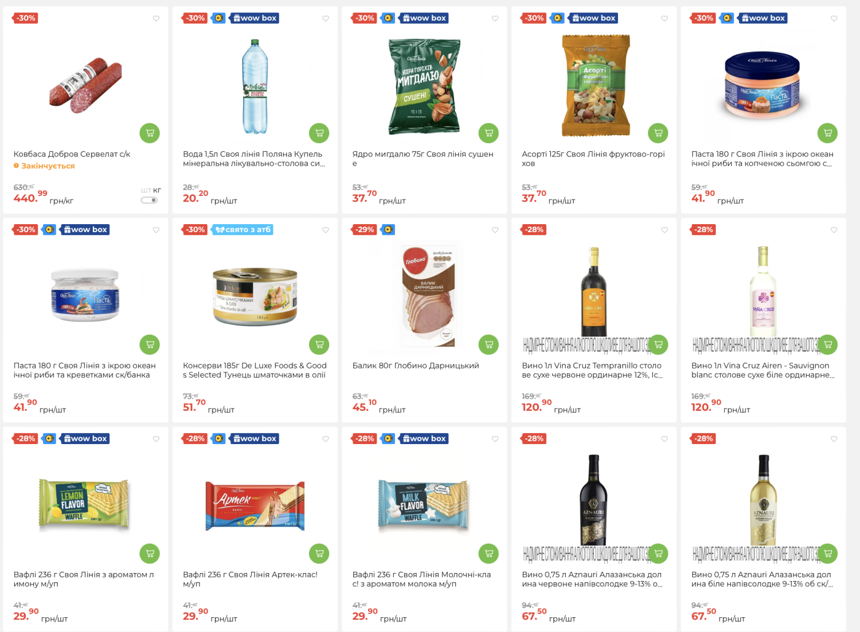Favorite the Vina Cruz Tempranillo wine heart
860x632 pixels.
[664, 230]
